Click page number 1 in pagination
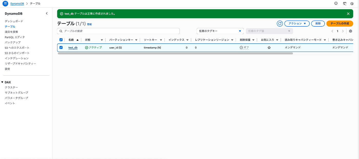The height and width of the screenshot is (159, 359). click(337, 31)
